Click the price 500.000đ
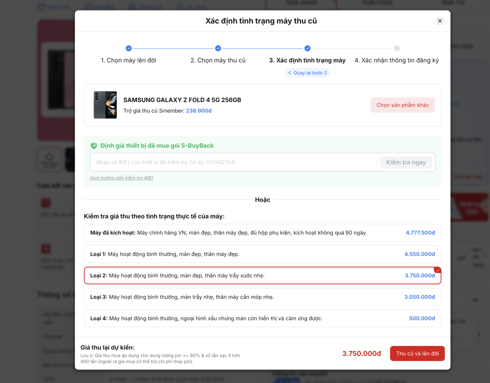Viewport: 490px width, 383px height. 422,318
